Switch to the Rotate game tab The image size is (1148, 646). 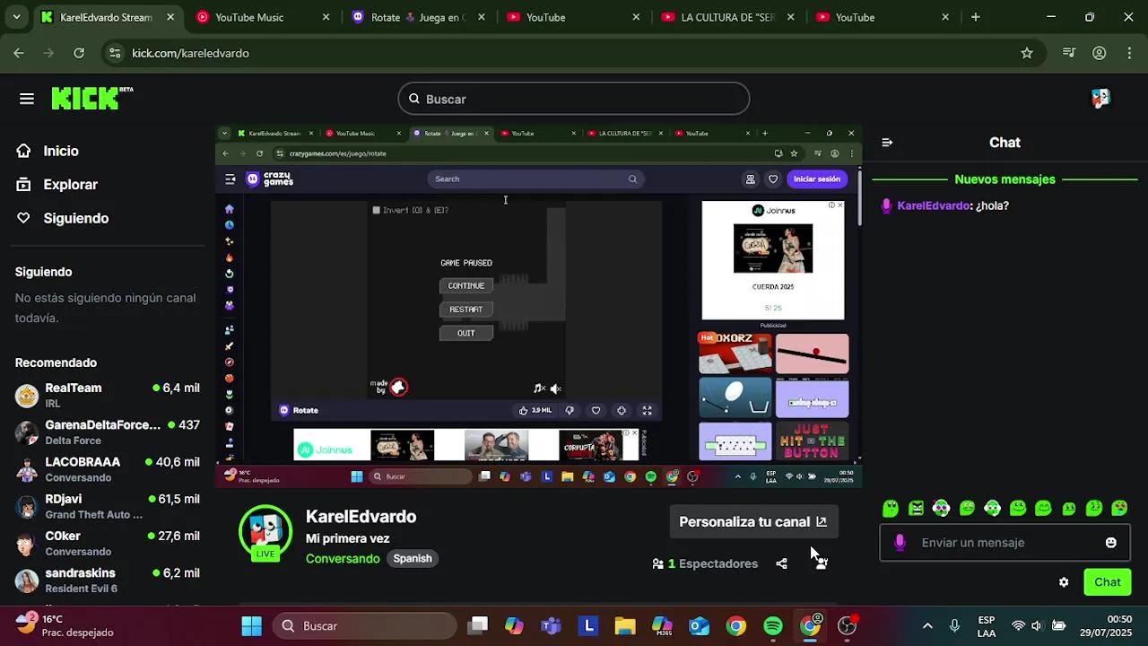click(418, 17)
